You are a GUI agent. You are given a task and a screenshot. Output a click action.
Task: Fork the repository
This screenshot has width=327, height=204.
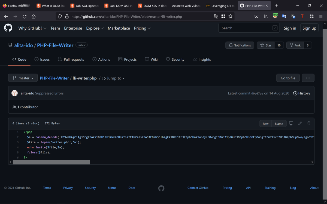click(295, 45)
